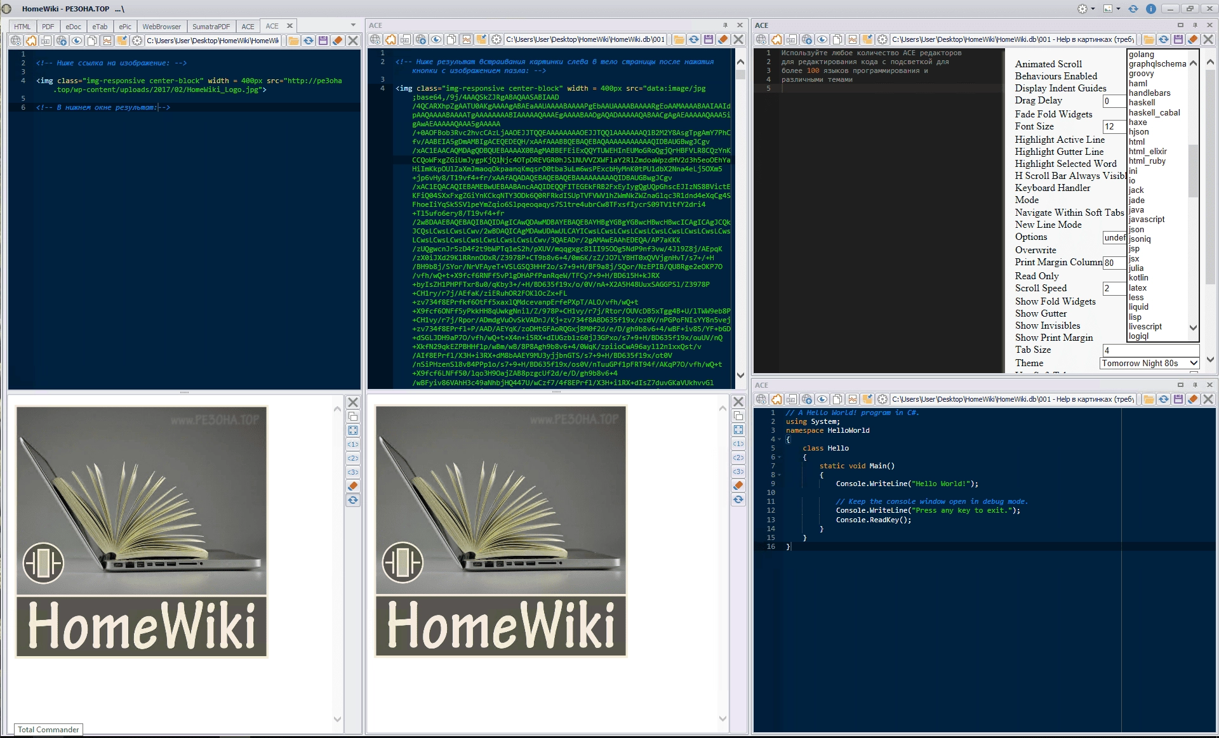Click the blue info icon in title bar
Screen dimensions: 1219x738
[x=1150, y=8]
